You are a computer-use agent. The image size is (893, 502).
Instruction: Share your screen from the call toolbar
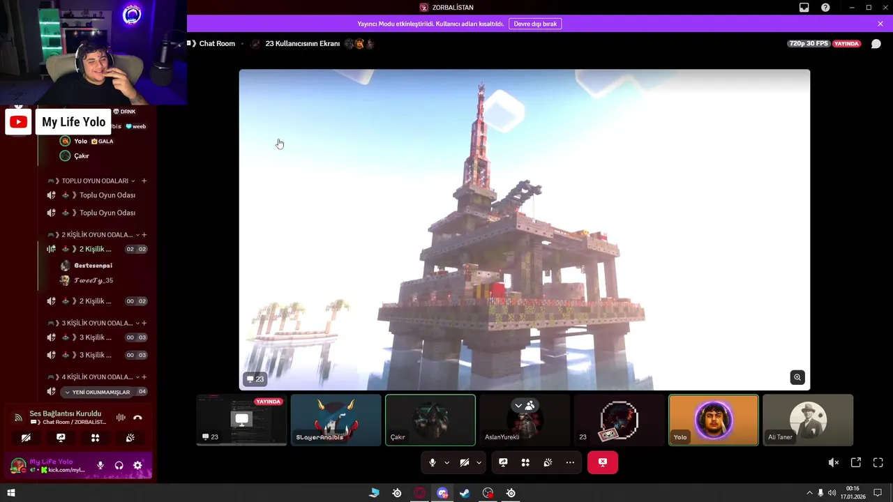click(x=503, y=462)
